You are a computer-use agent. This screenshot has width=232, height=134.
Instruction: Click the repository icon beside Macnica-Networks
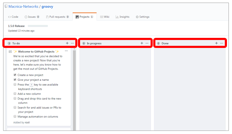click(x=6, y=6)
